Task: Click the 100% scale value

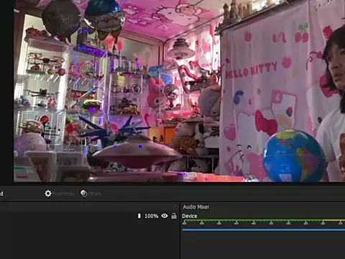Action: (x=152, y=216)
